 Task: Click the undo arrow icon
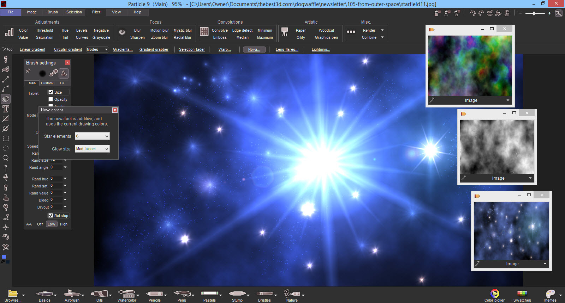(472, 13)
